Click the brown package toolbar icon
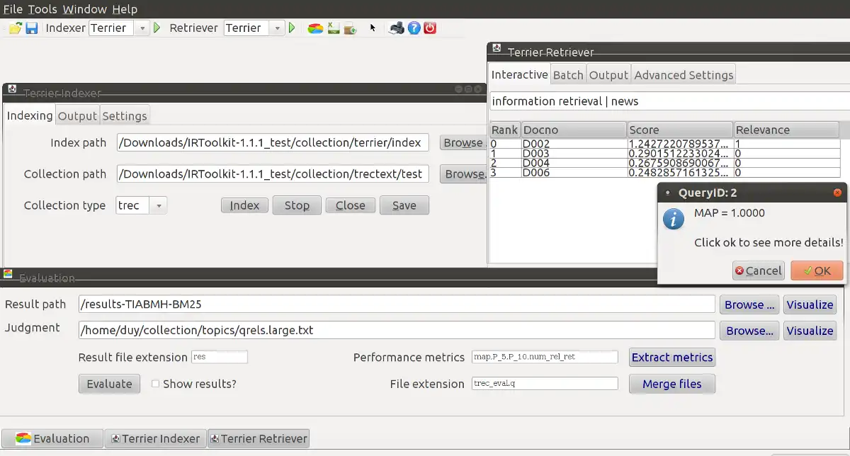 [350, 28]
